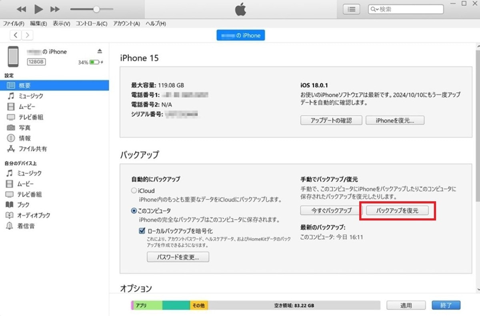Click the eject iPhone icon
Viewport: 480px width, 316px height.
(x=100, y=51)
